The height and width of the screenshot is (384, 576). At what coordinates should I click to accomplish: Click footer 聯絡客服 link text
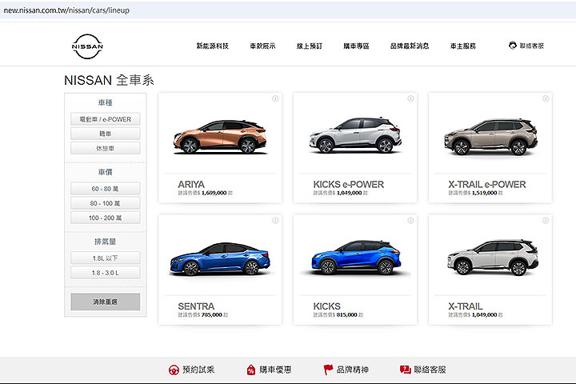coord(430,370)
